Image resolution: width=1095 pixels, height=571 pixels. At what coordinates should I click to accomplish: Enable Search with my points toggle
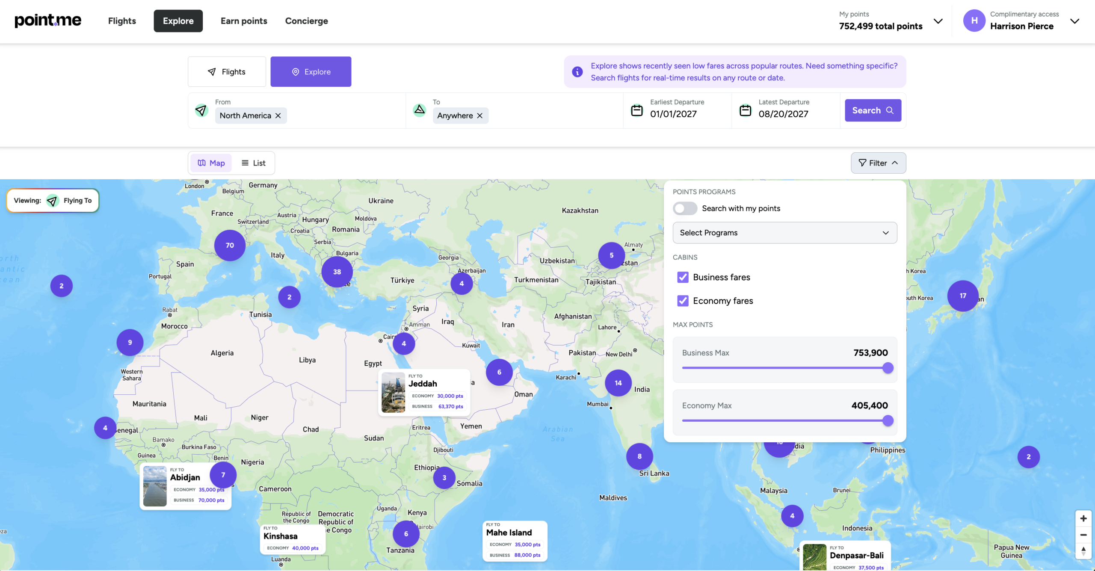point(685,208)
